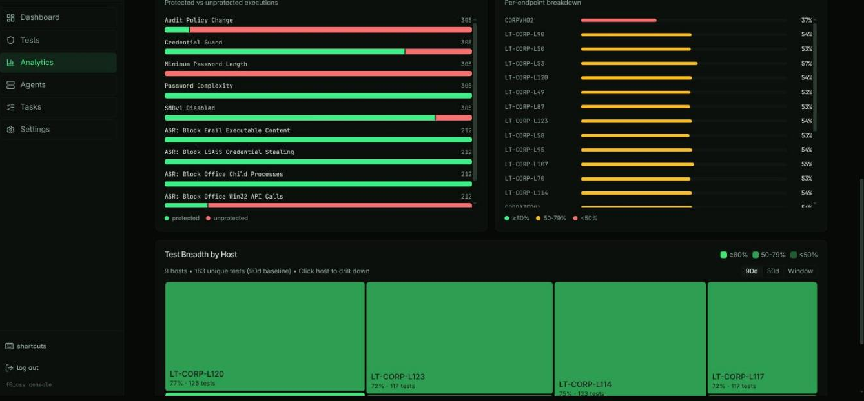864x401 pixels.
Task: Click the unprotected legend red dot
Action: (x=208, y=219)
